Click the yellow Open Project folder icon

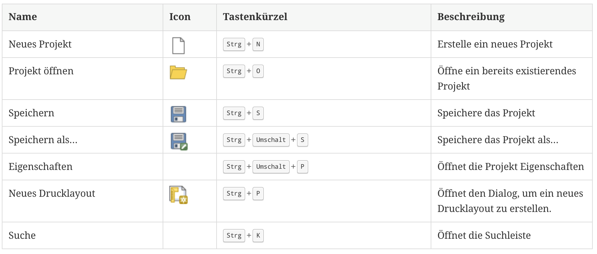point(178,72)
